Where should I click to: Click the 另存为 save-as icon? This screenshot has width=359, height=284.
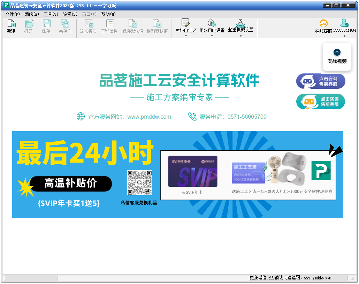(65, 23)
